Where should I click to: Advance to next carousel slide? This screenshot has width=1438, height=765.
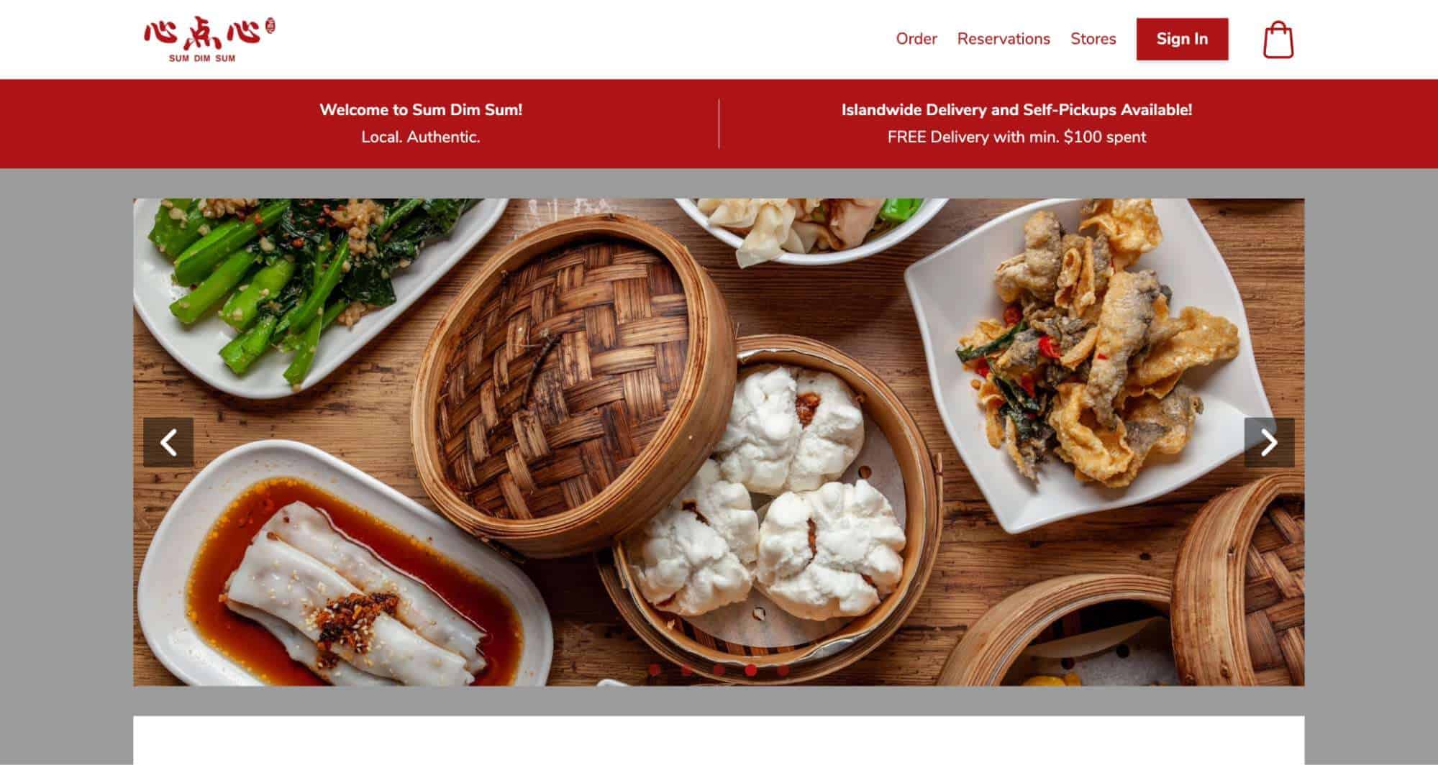(1269, 442)
